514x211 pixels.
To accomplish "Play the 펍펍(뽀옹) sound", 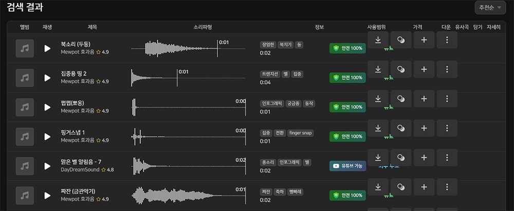I will point(47,107).
